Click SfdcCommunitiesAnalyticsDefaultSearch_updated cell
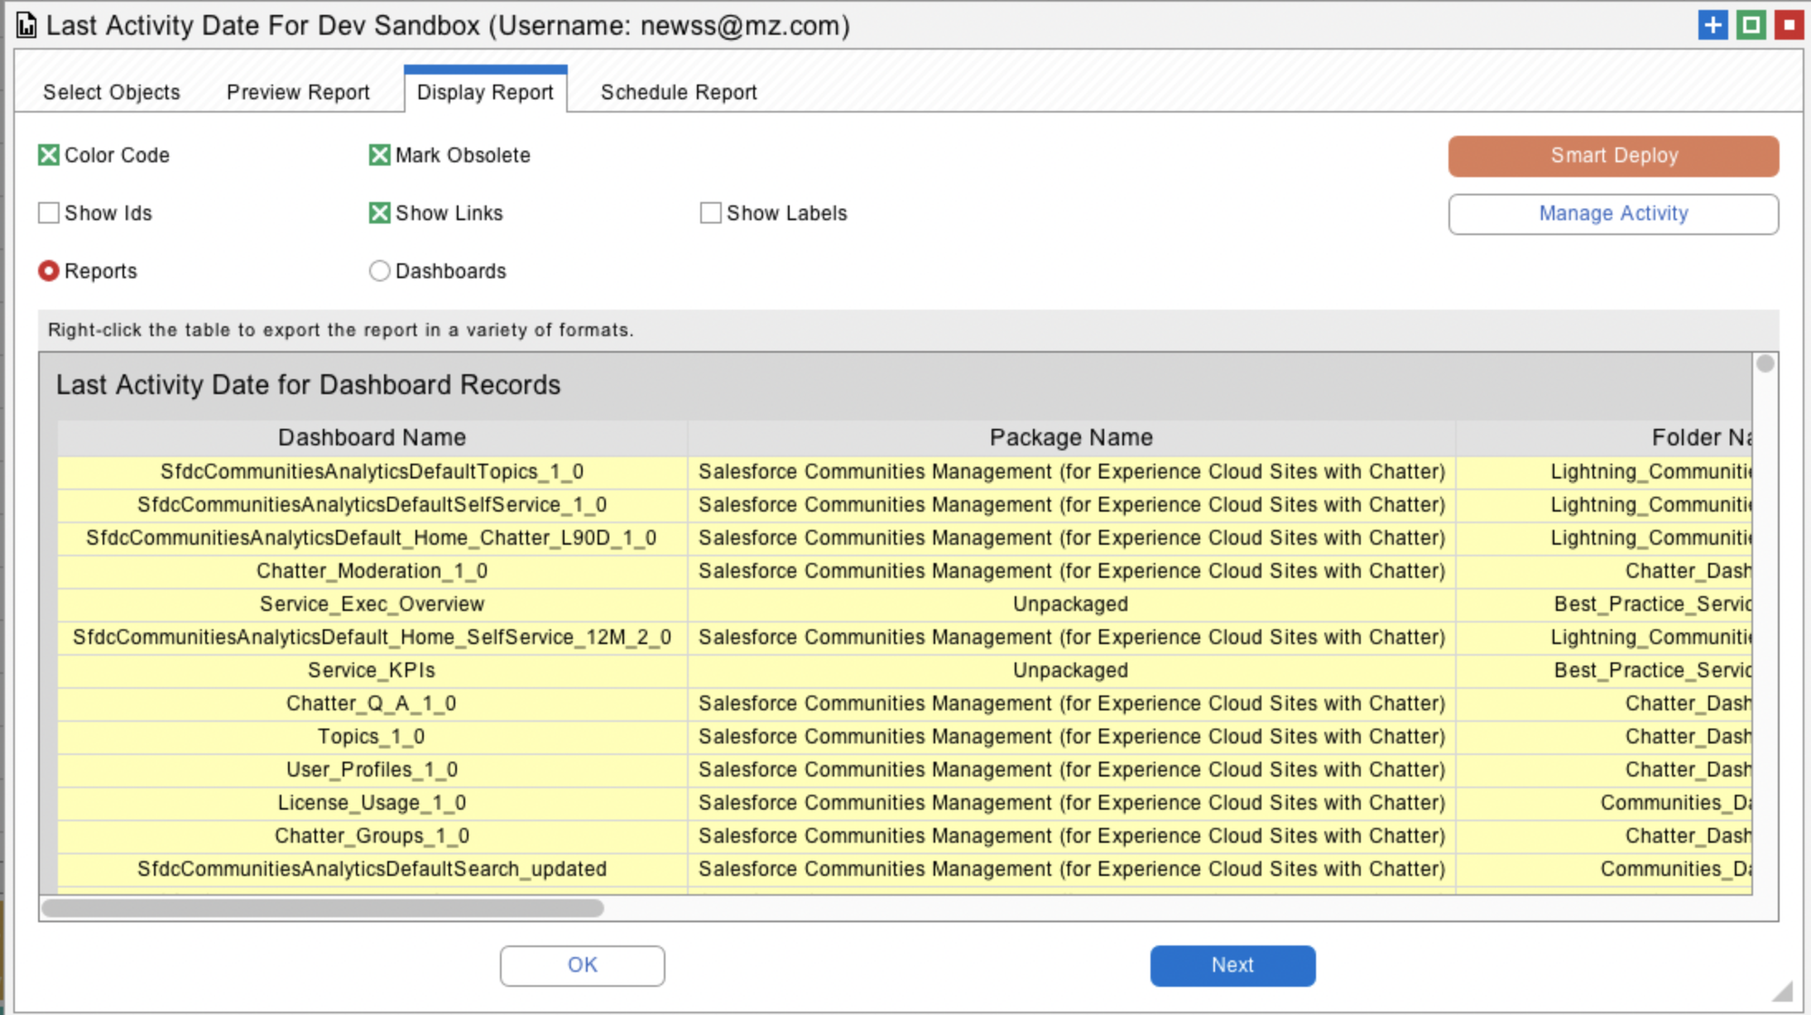 (x=372, y=869)
